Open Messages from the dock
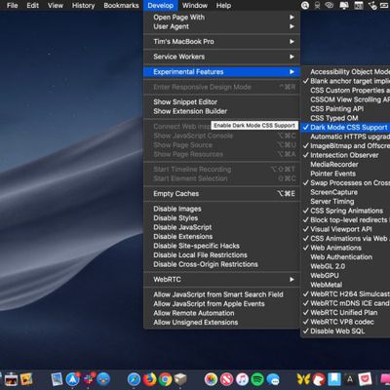The height and width of the screenshot is (390, 390). (273, 379)
